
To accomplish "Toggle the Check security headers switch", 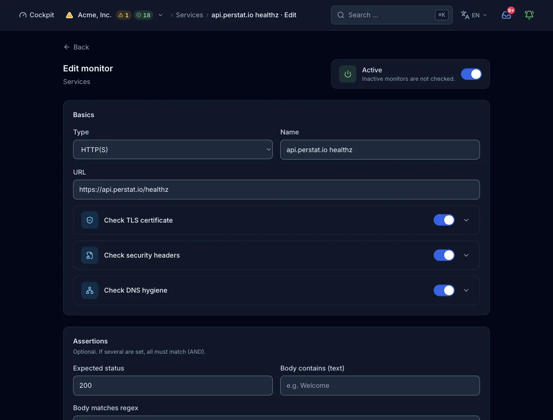I will click(x=444, y=255).
